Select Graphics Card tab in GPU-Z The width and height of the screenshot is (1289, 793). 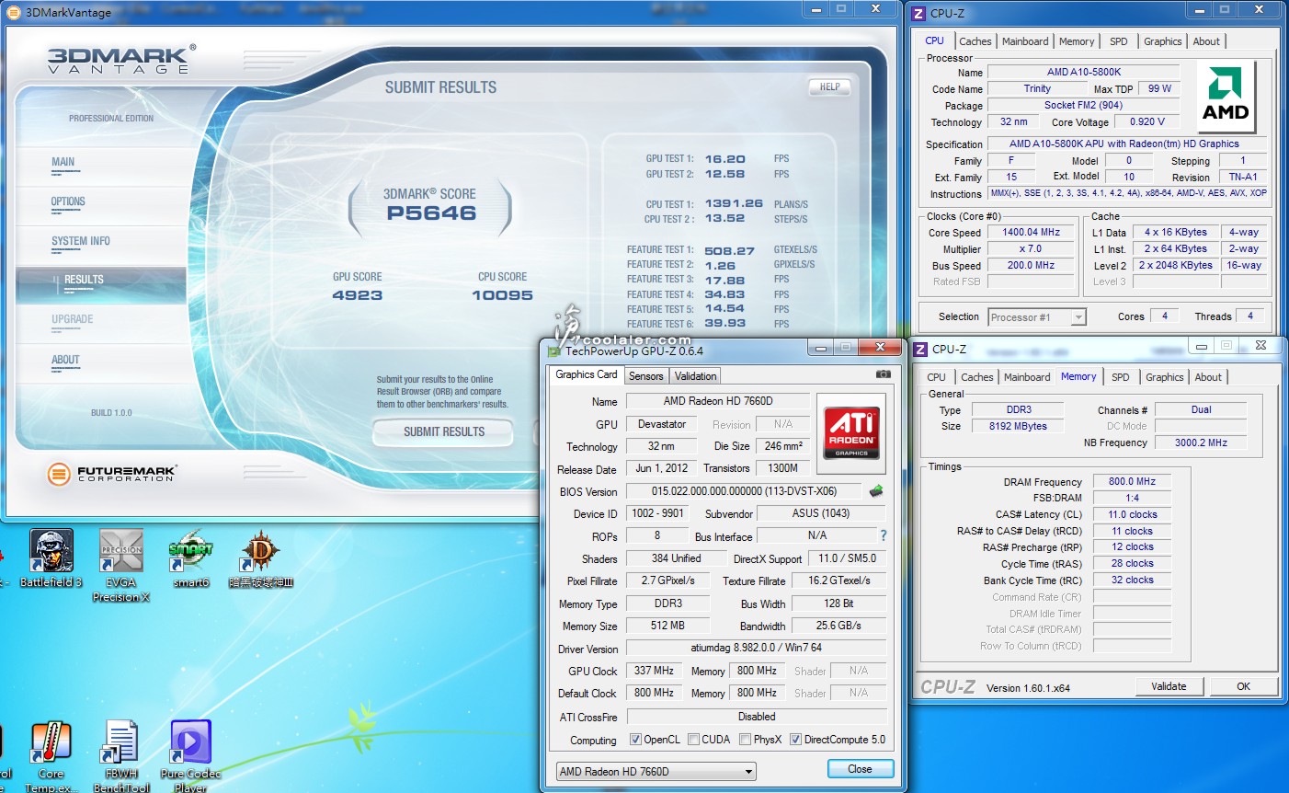click(x=587, y=374)
